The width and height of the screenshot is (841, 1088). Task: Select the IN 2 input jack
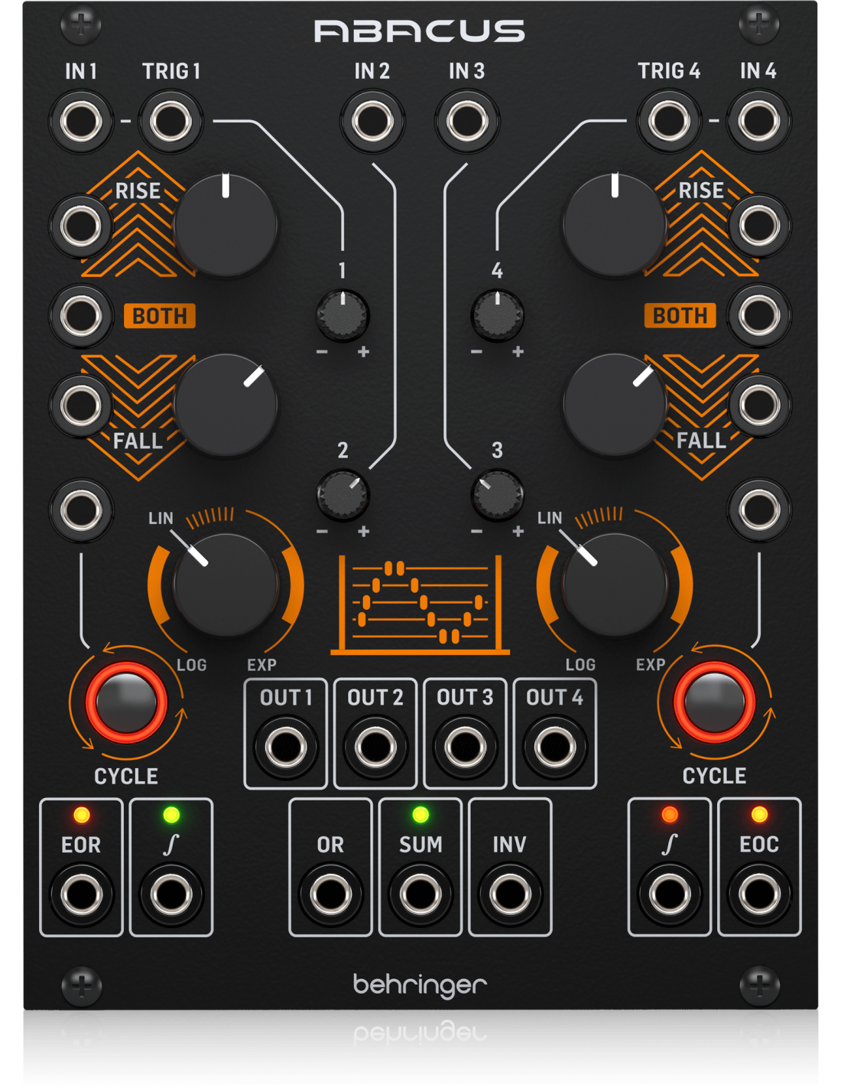click(372, 121)
